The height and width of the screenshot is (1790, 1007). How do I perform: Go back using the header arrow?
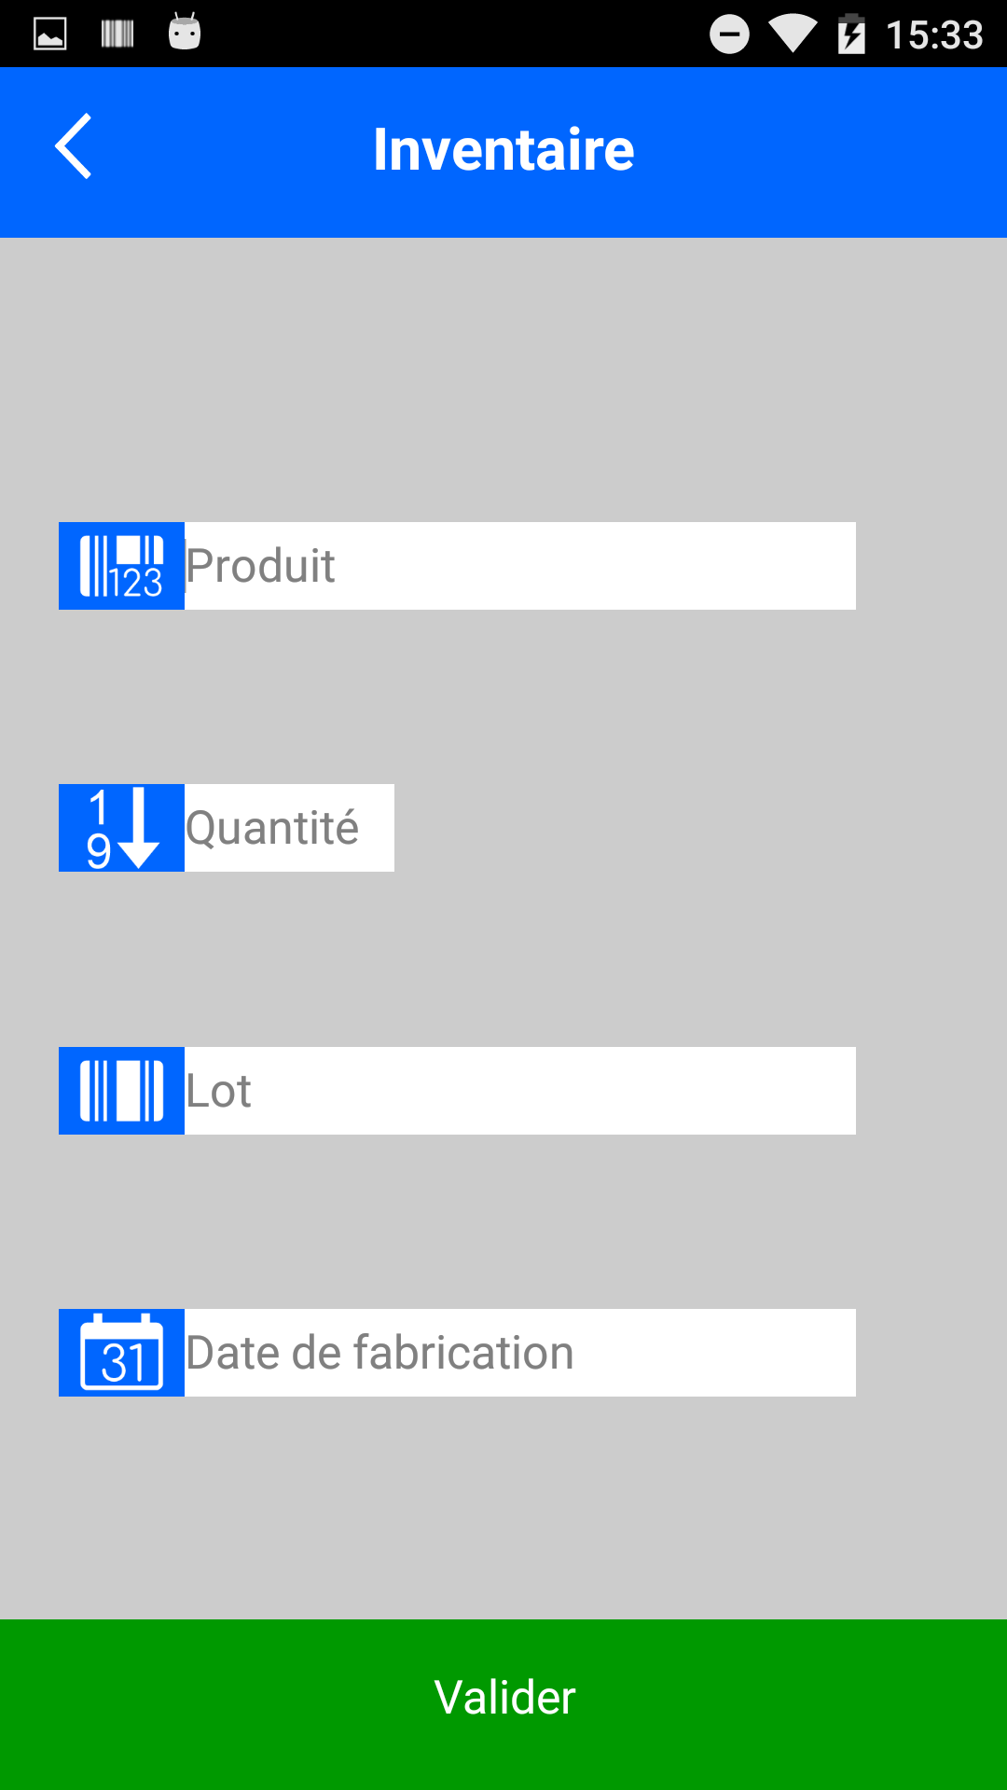(x=73, y=147)
